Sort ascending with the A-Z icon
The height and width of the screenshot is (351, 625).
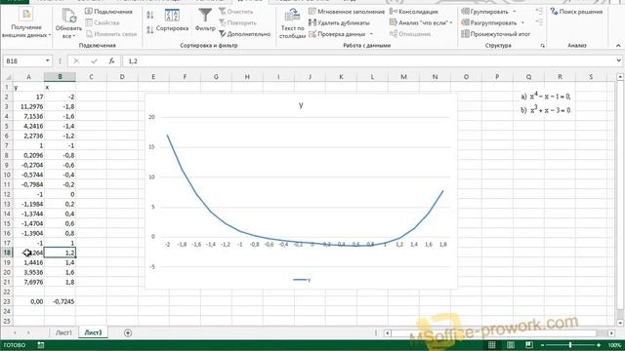pos(150,16)
